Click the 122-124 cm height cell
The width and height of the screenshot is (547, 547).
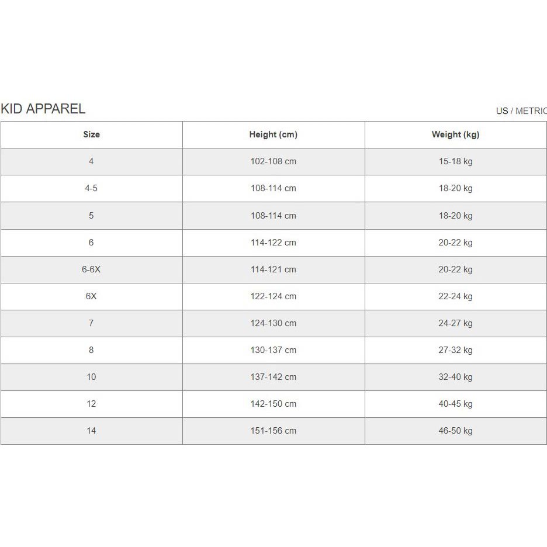[x=273, y=296]
